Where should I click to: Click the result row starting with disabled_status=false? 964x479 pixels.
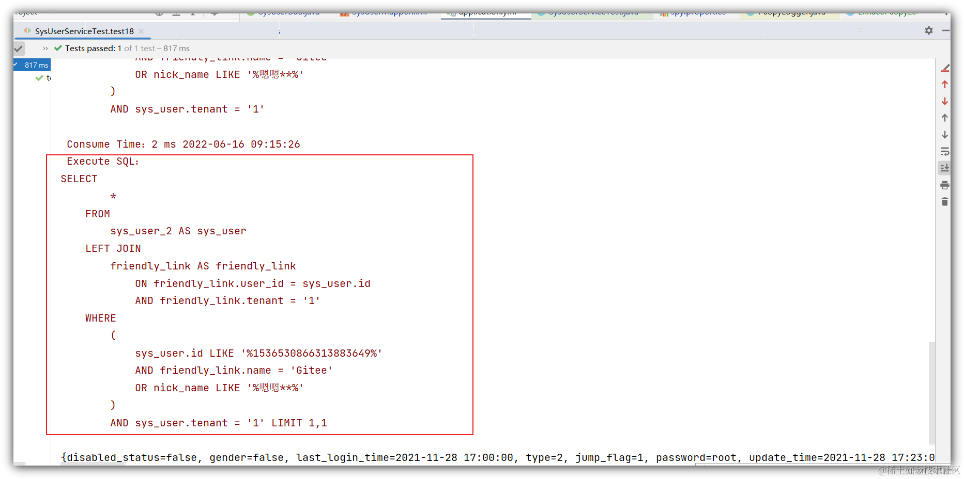click(x=498, y=457)
